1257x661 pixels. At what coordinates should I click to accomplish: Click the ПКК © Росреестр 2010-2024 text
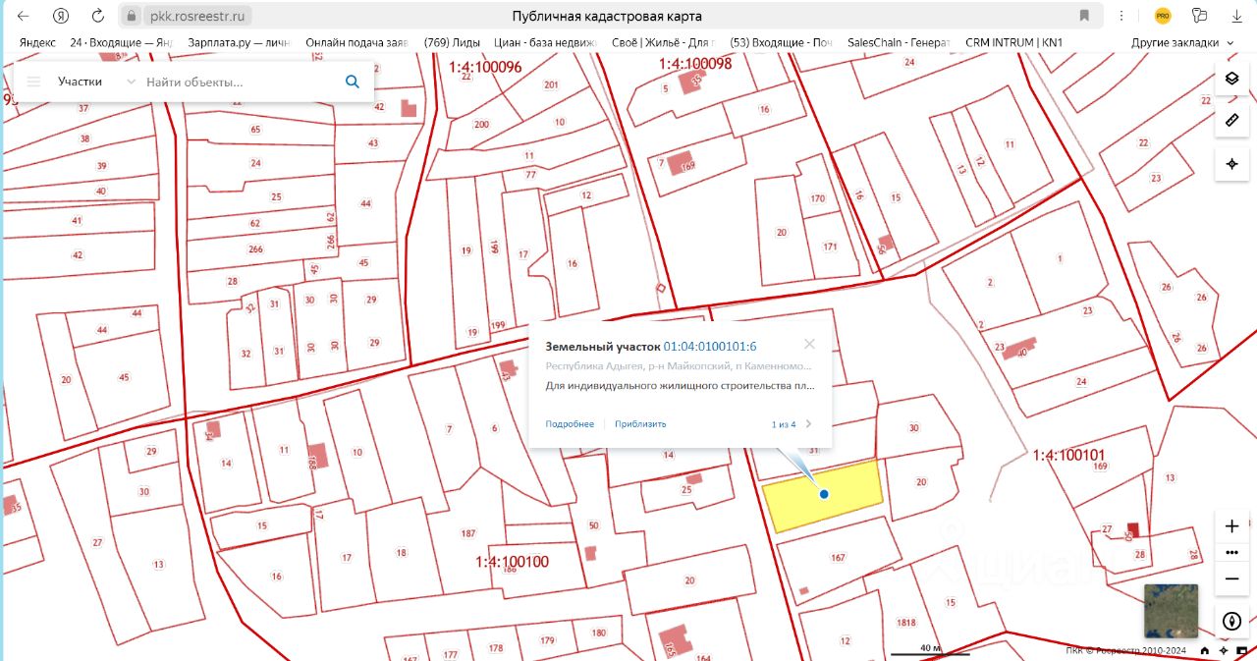(1127, 650)
